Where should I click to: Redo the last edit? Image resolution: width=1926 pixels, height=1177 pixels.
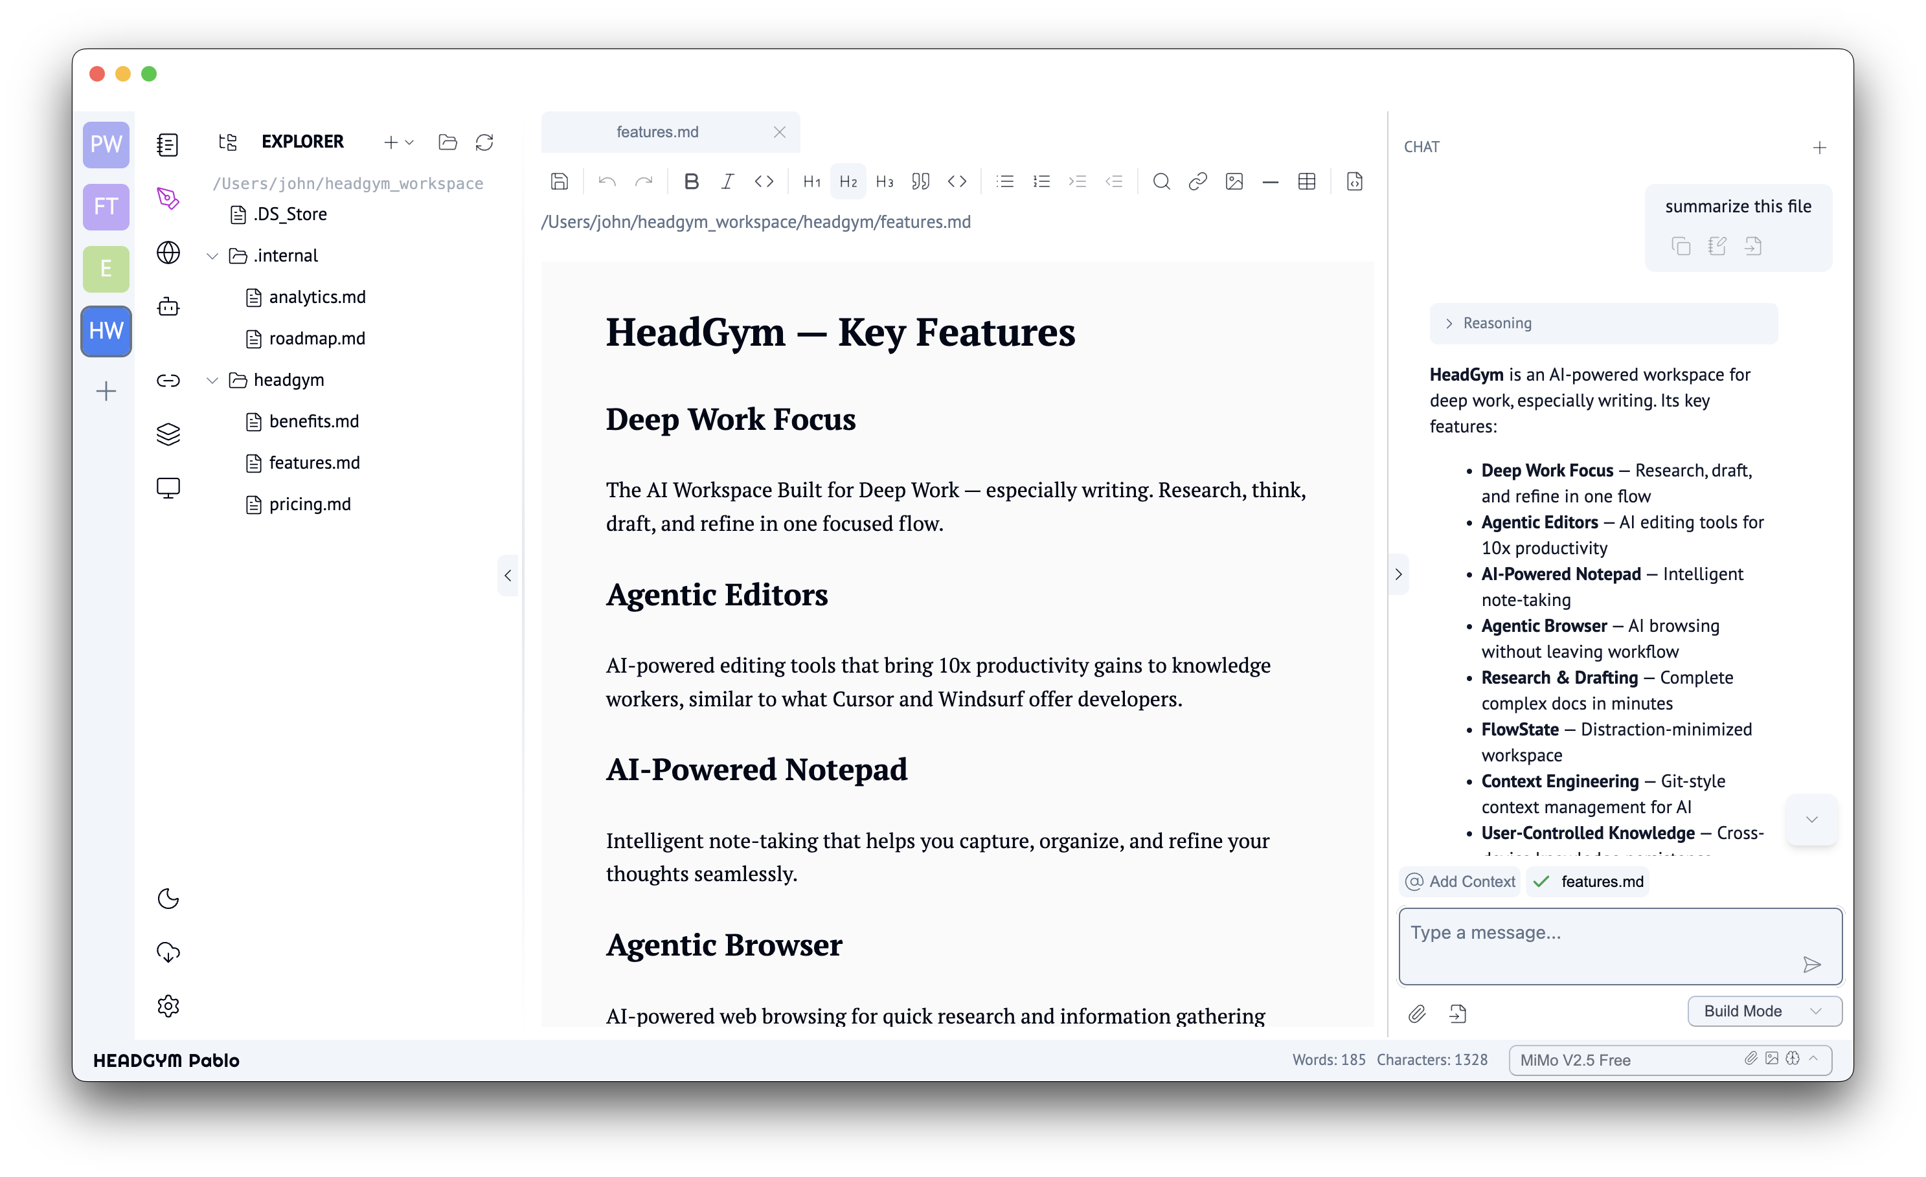pyautogui.click(x=644, y=182)
